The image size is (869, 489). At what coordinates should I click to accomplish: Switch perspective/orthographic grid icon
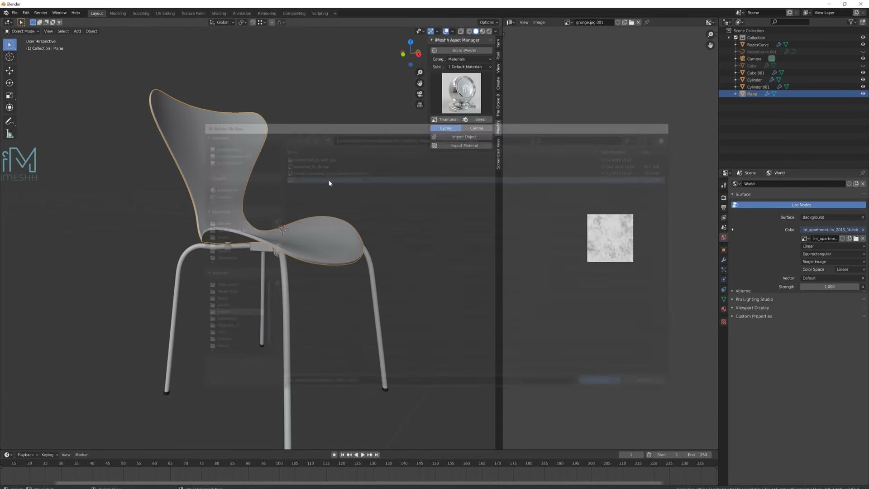[420, 105]
